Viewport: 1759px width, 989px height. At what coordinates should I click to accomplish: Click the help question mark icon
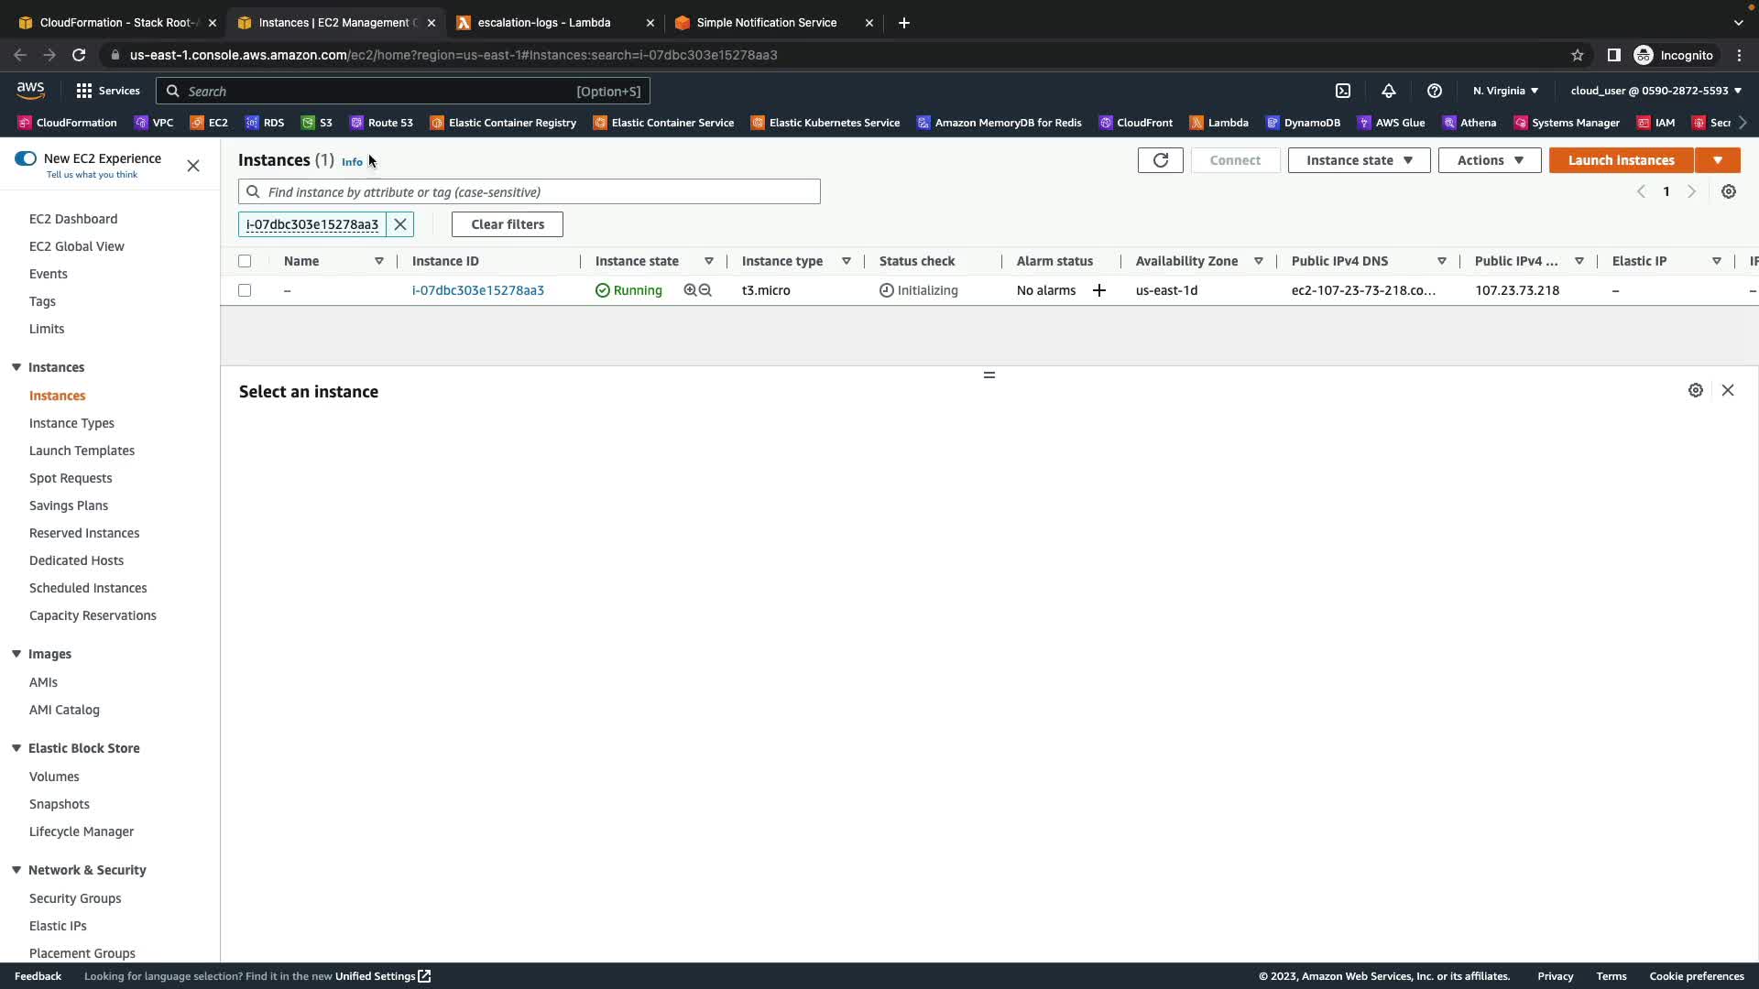[x=1435, y=91]
